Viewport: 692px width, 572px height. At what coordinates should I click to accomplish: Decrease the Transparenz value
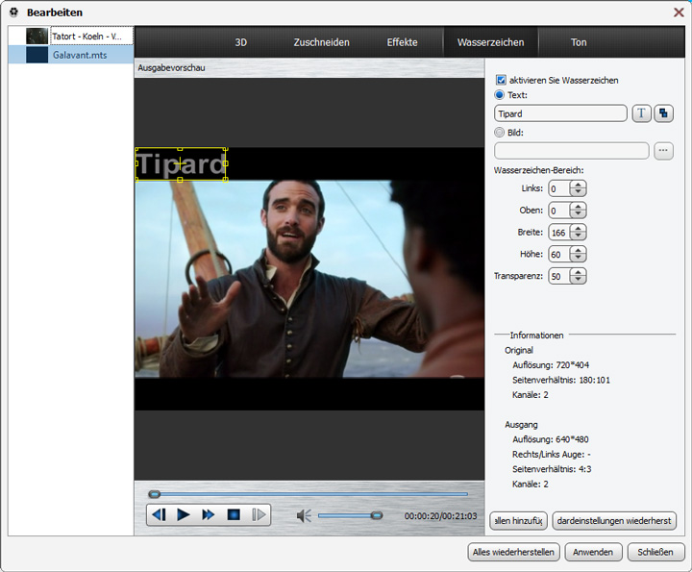pyautogui.click(x=578, y=280)
